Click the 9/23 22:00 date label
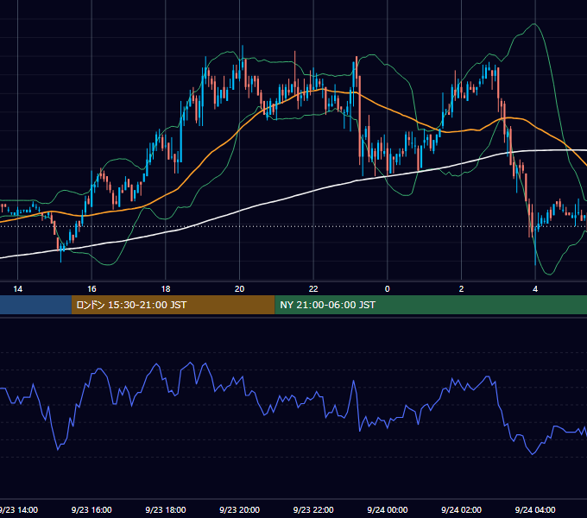The height and width of the screenshot is (518, 587). (x=313, y=509)
